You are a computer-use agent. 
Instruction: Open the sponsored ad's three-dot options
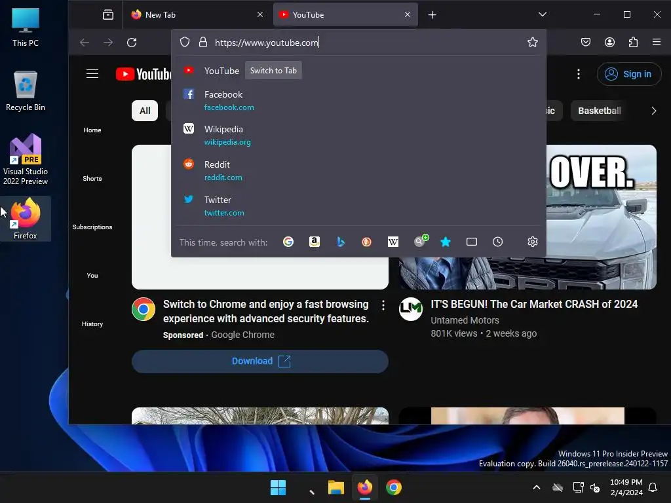pos(383,305)
